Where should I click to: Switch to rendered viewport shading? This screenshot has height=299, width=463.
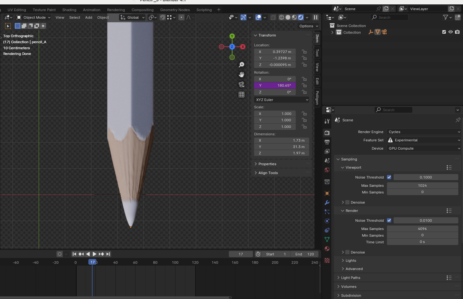301,17
